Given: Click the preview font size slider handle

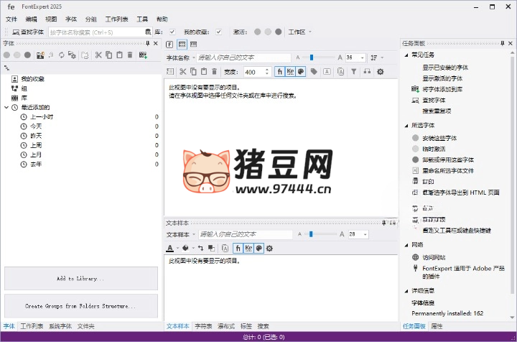Looking at the screenshot, I should pos(311,57).
